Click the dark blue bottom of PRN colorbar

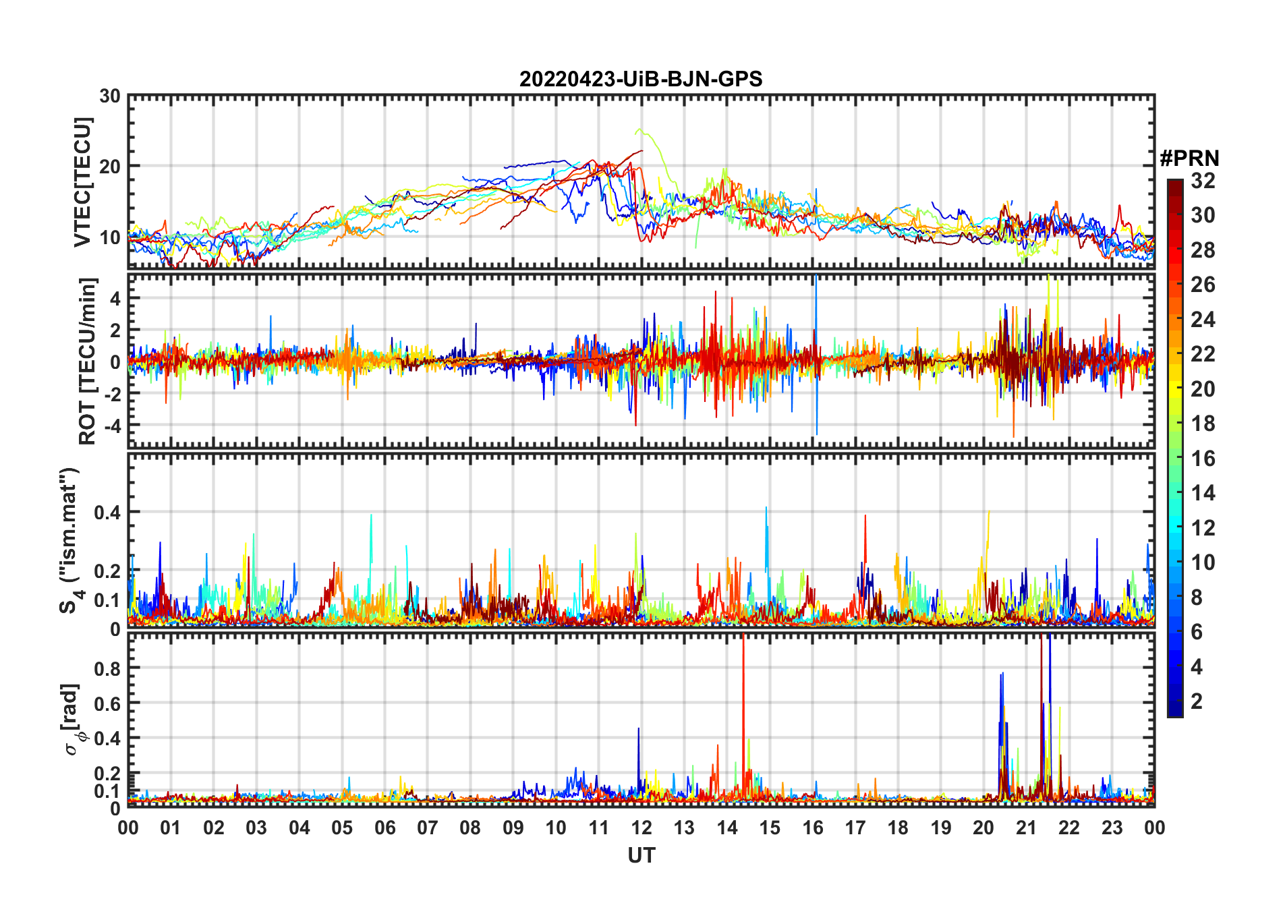(x=1174, y=710)
